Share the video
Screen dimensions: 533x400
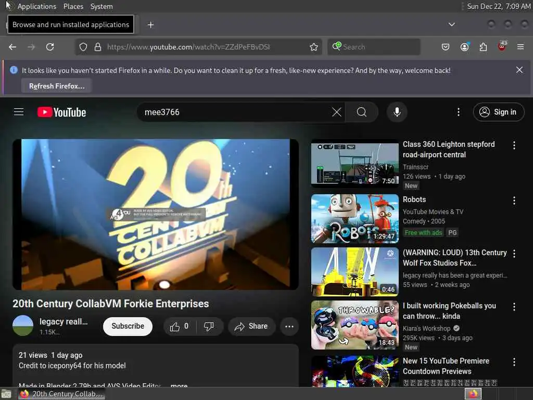(x=251, y=327)
